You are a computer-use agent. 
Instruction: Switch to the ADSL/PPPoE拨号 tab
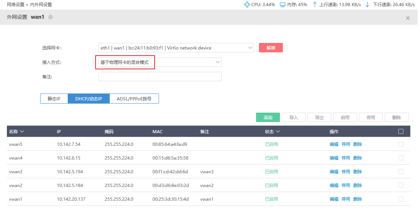(134, 99)
